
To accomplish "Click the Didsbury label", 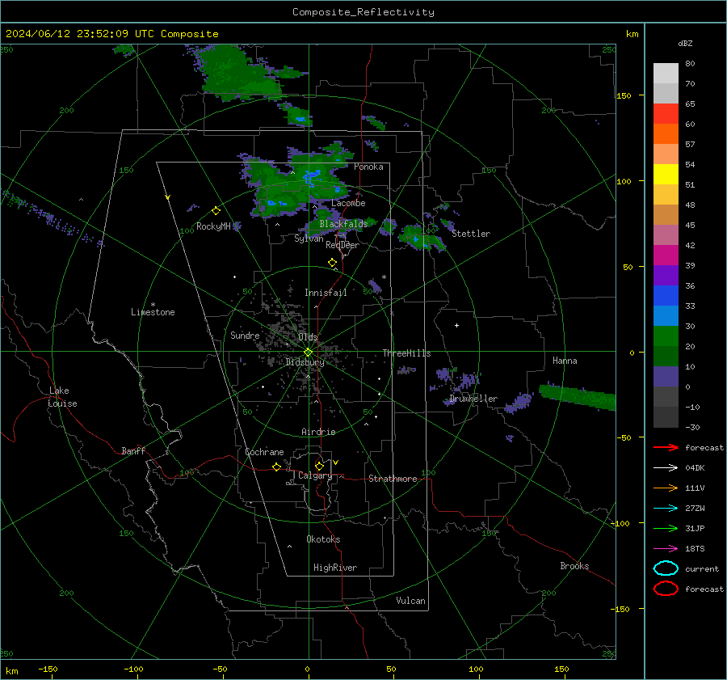I will point(305,362).
